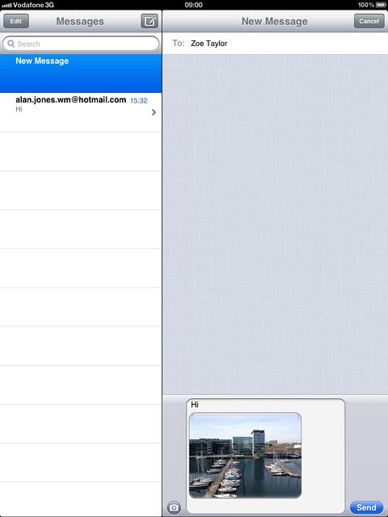388x517 pixels.
Task: Click the Zoe Taylor recipient name
Action: [x=209, y=43]
